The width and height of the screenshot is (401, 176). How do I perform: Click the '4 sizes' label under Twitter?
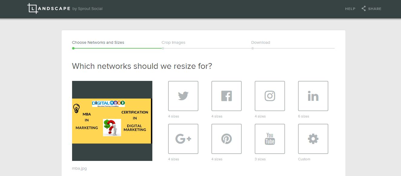(174, 116)
